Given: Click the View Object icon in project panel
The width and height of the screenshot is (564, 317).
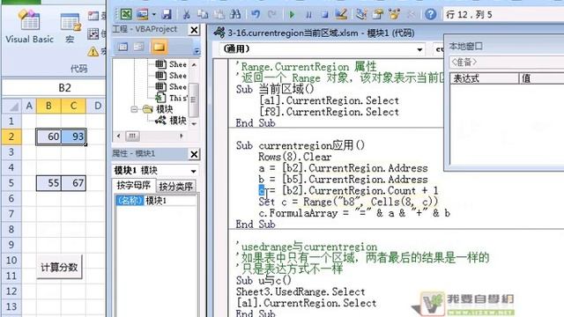Looking at the screenshot, I should (x=139, y=47).
